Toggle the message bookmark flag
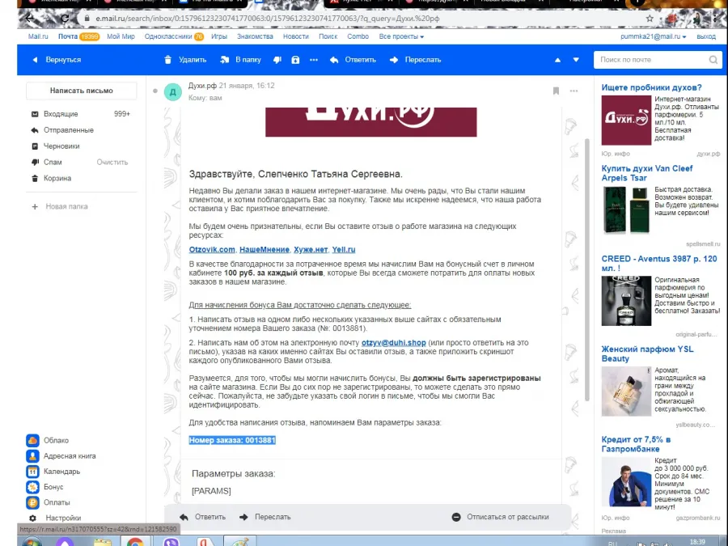This screenshot has width=728, height=546. 556,91
